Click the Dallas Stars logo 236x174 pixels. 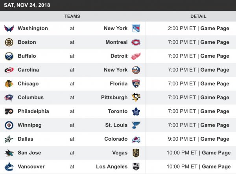pos(9,139)
